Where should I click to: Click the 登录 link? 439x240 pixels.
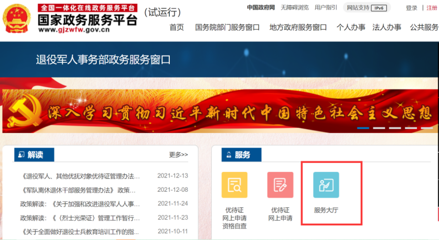pyautogui.click(x=411, y=8)
